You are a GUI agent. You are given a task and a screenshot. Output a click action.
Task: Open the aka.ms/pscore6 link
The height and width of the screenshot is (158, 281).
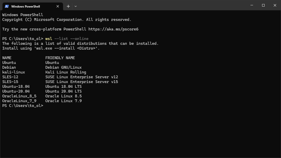pos(113,29)
